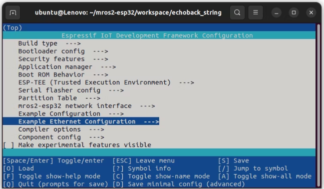Viewport: 324px width, 189px height.
Task: Minimize the terminal window
Action: (276, 12)
